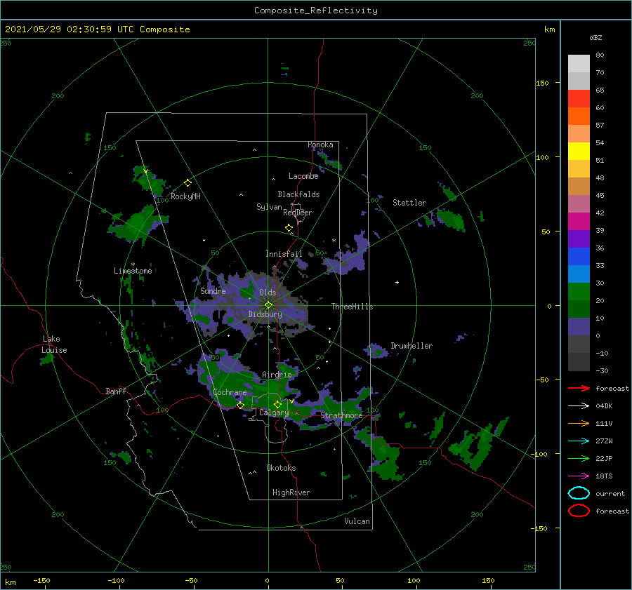
Task: Click the Okotoks city label
Action: pos(281,468)
